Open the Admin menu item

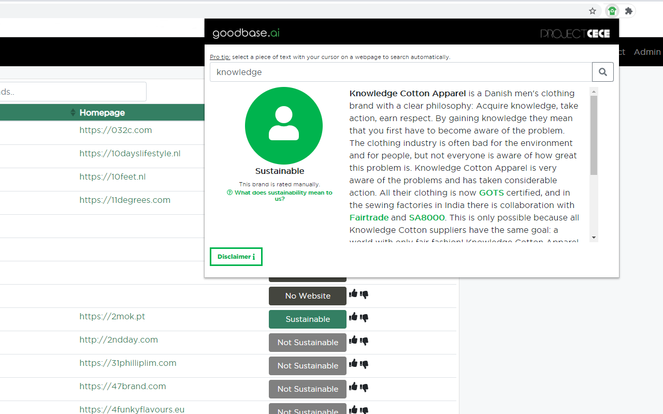click(647, 52)
